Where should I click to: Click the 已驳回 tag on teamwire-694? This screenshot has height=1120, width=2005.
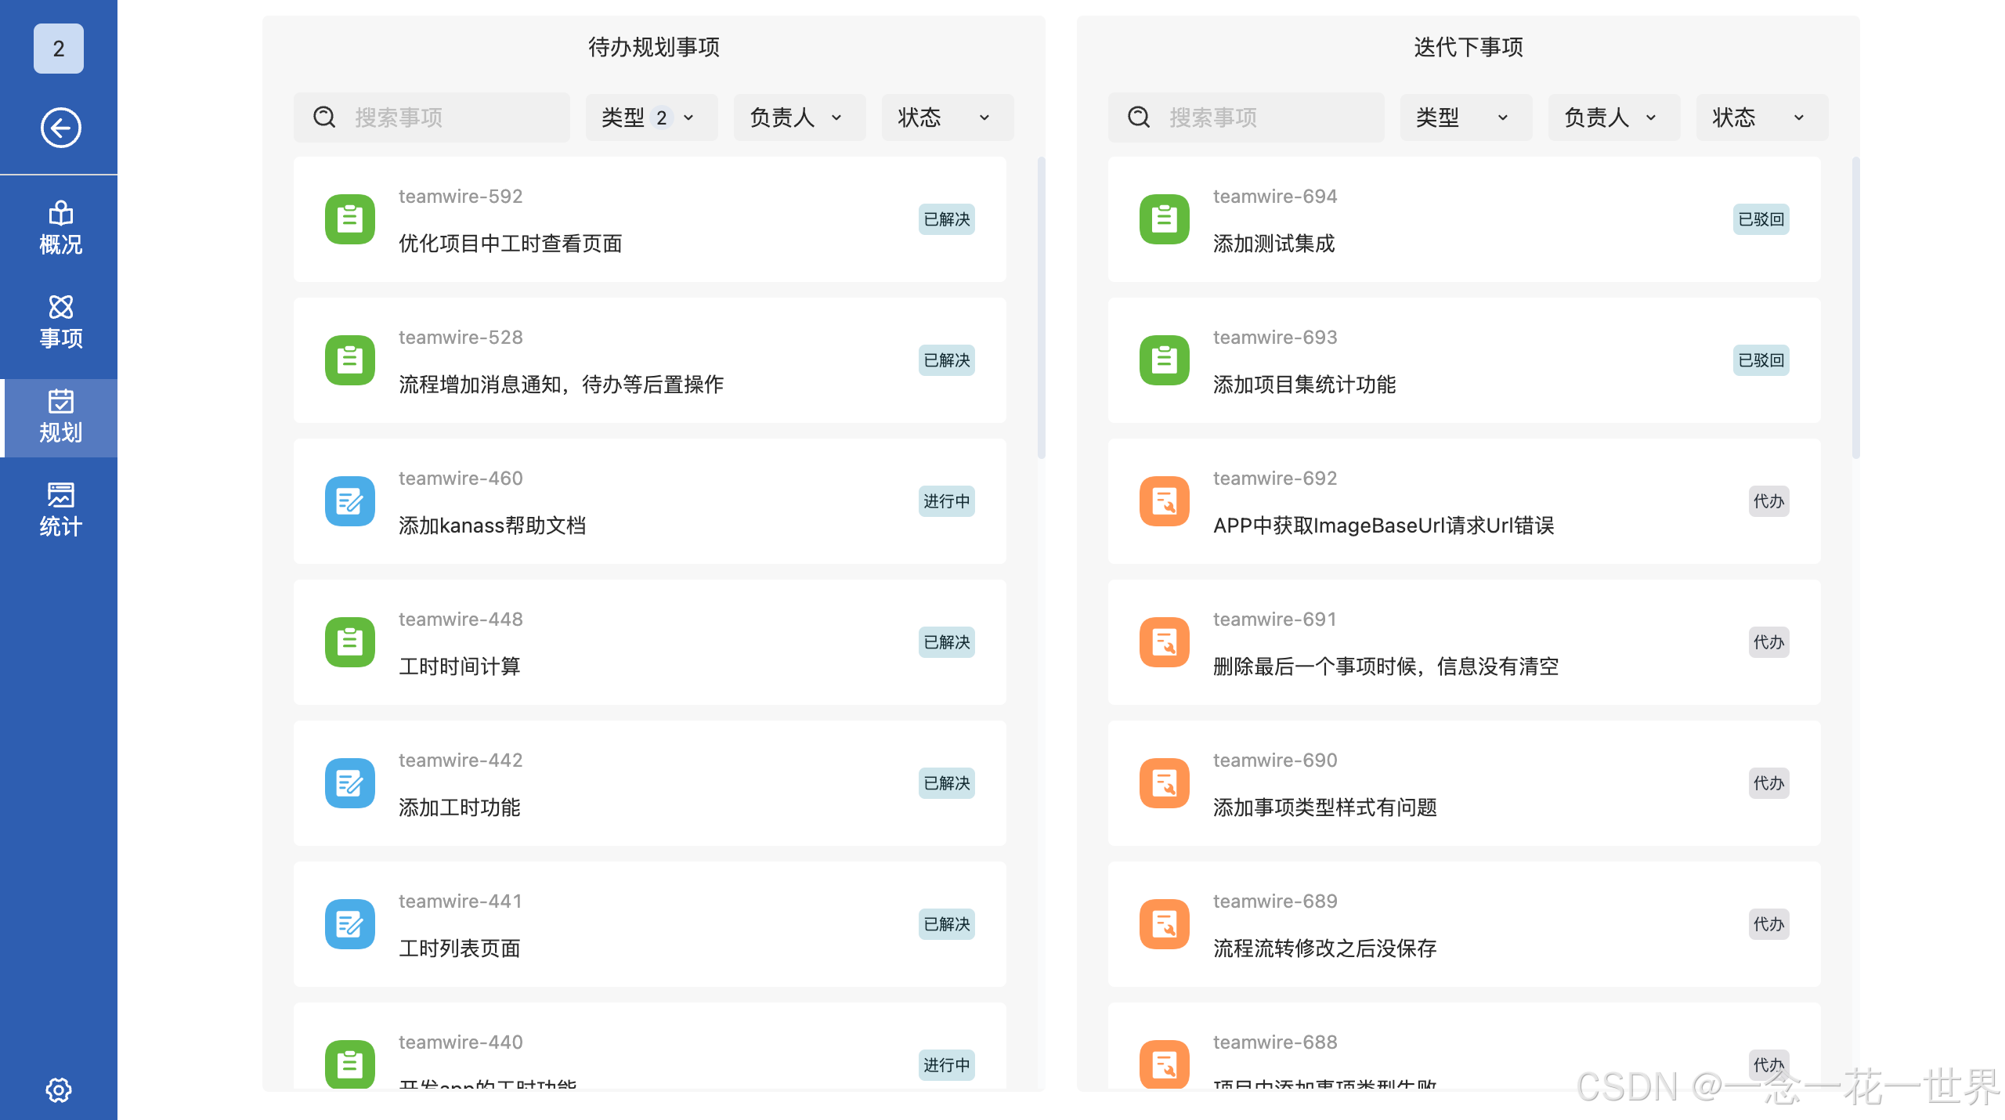tap(1761, 219)
